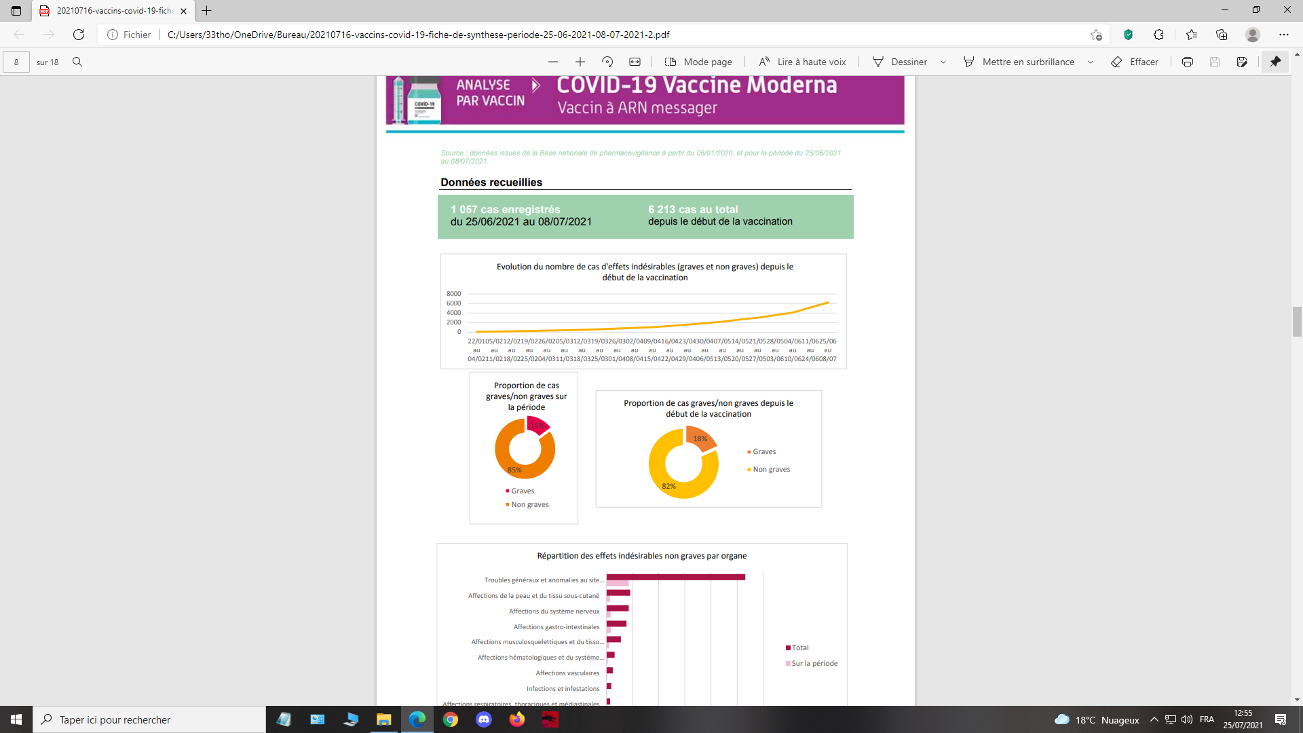Open clock and calendar 12:55

tap(1243, 719)
